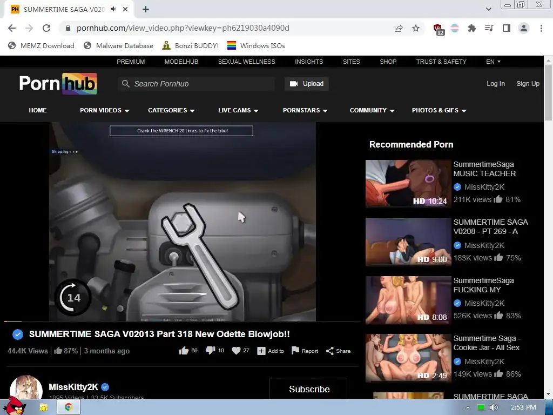This screenshot has height=415, width=553.
Task: Open the V0208 - PT 269 recommended title
Action: click(x=490, y=226)
